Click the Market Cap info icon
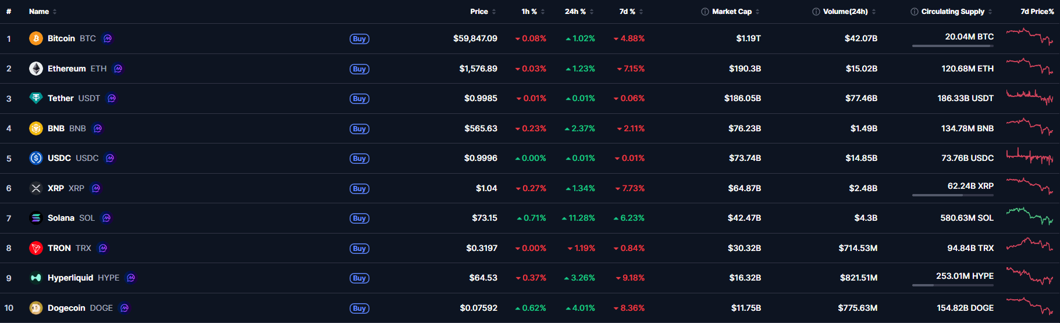The height and width of the screenshot is (323, 1060). click(x=705, y=12)
